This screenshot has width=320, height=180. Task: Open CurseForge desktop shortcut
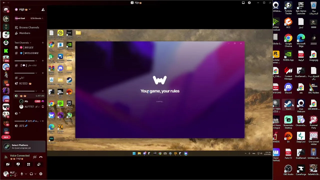coord(301,170)
